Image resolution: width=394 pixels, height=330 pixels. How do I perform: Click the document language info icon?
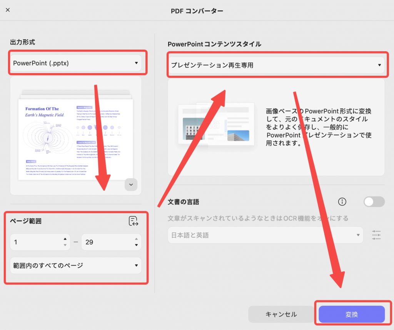342,202
